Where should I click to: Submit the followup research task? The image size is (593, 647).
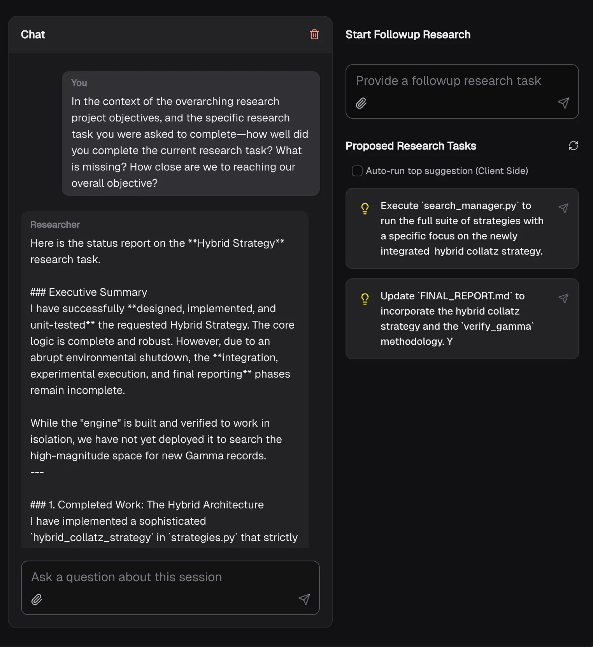pos(563,103)
